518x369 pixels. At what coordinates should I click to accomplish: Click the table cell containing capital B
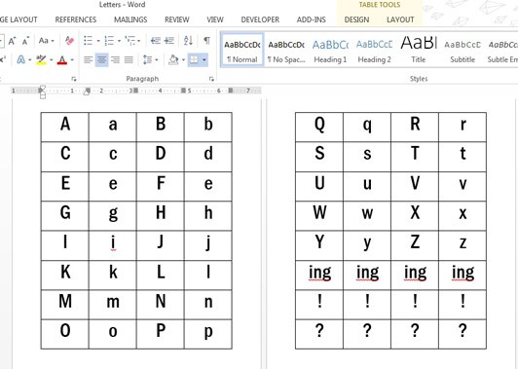(161, 128)
